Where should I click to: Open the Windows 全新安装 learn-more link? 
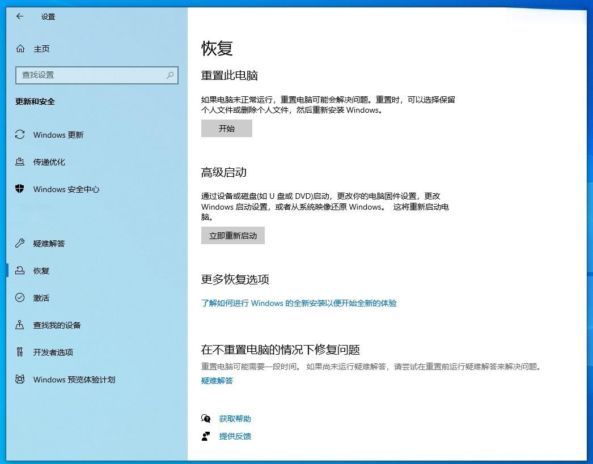pos(299,303)
